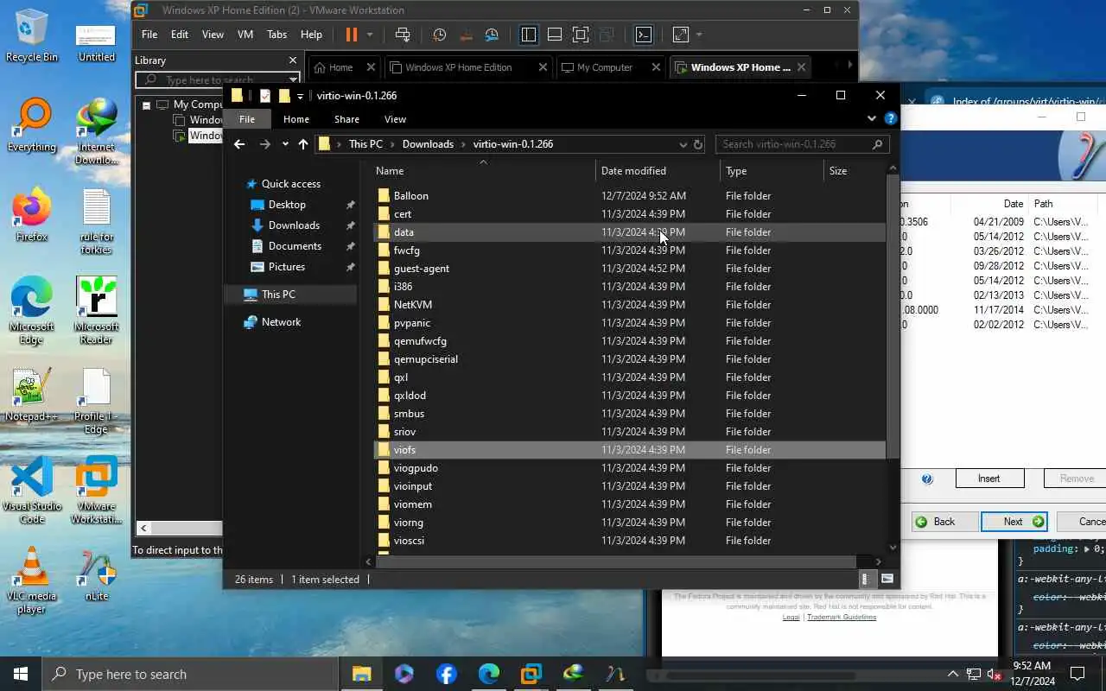Click Insert button in background nLite window
The width and height of the screenshot is (1106, 691).
[989, 479]
